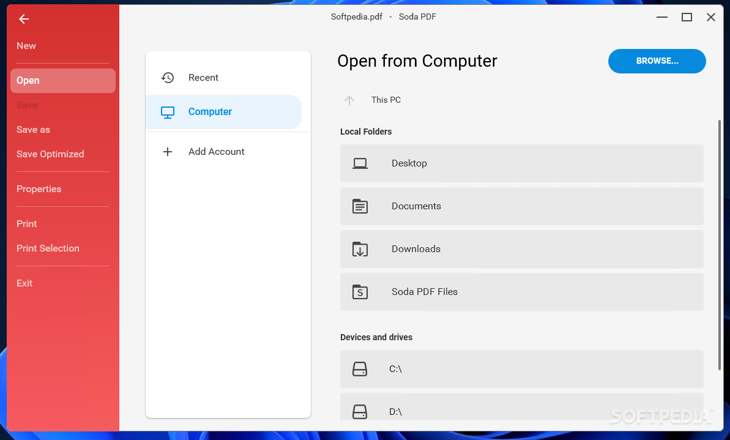Click the folder list vertical scrollbar

[x=720, y=245]
